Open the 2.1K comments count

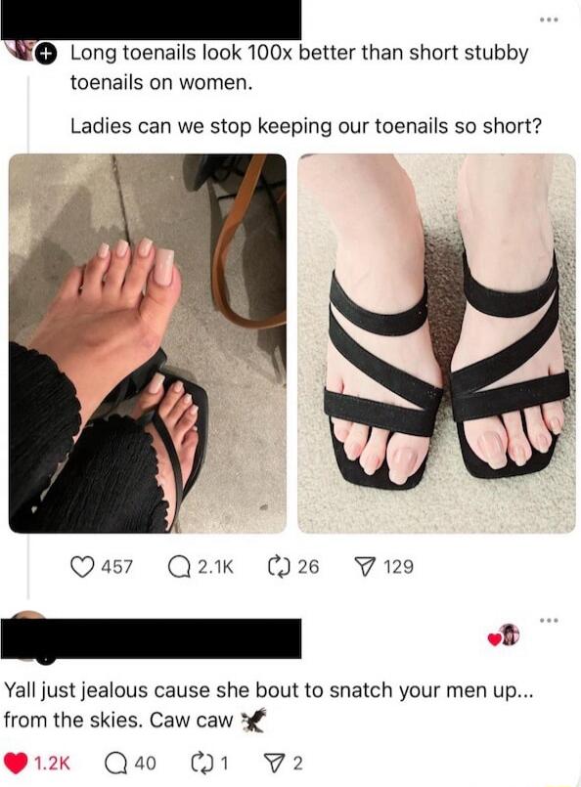pyautogui.click(x=215, y=567)
